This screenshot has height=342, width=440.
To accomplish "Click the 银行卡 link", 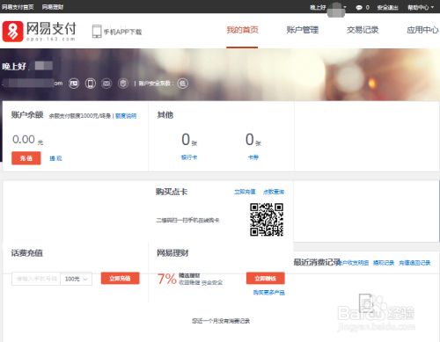I will 189,157.
